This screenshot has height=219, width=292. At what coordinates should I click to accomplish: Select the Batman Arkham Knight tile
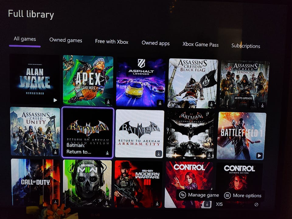(190, 135)
